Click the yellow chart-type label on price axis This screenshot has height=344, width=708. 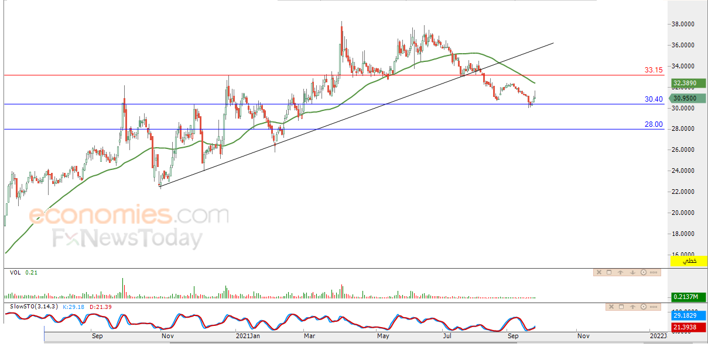688,261
